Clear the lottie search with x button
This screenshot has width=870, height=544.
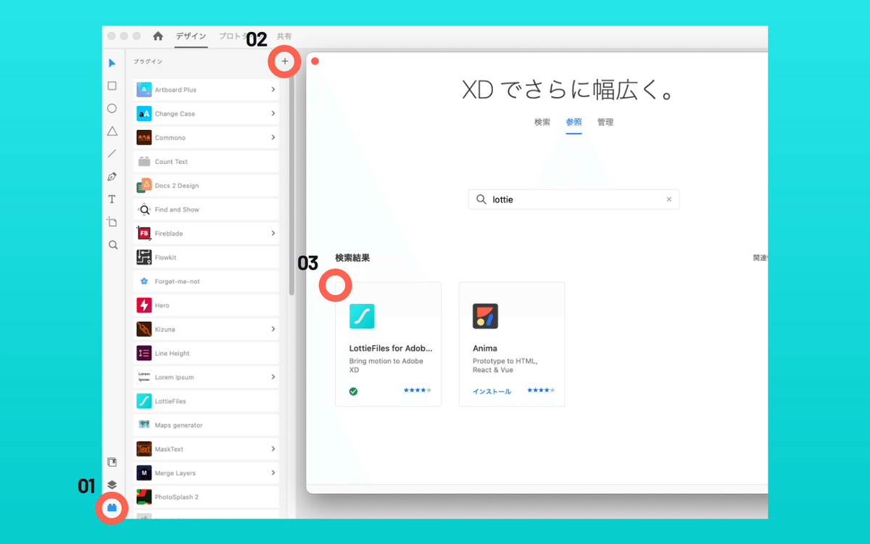pyautogui.click(x=669, y=199)
